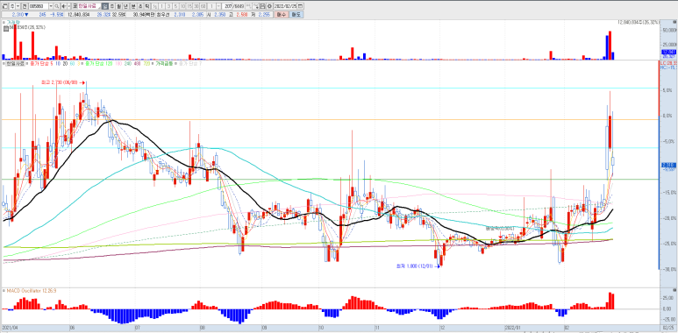Select the 30 interval preset button
Image resolution: width=678 pixels, height=333 pixels.
pos(196,6)
